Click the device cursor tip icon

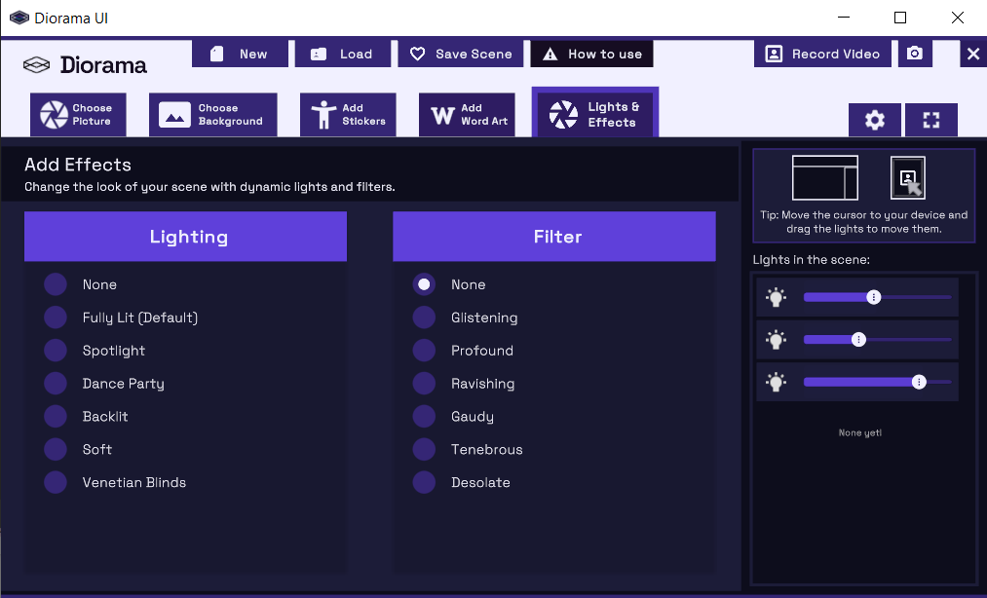point(908,178)
